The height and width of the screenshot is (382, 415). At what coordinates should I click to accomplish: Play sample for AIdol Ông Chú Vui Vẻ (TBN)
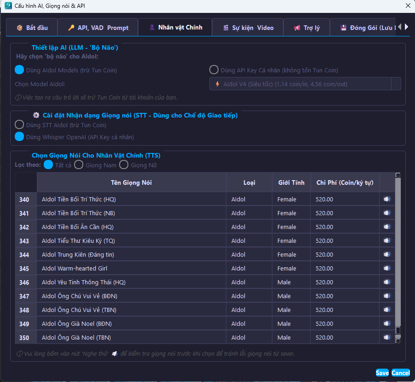[x=387, y=309]
